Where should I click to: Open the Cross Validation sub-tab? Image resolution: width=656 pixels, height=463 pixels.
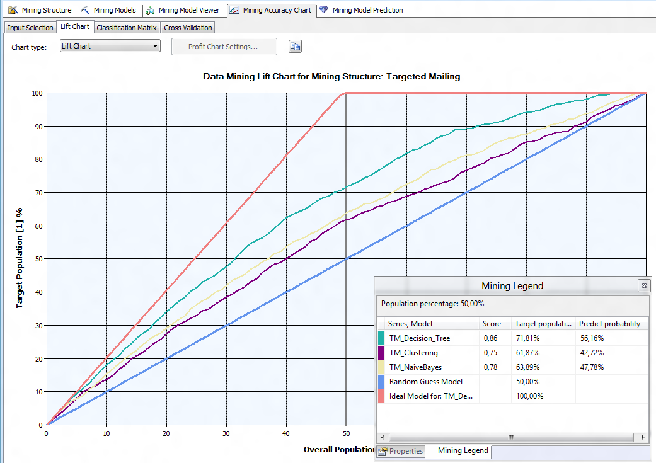tap(188, 28)
